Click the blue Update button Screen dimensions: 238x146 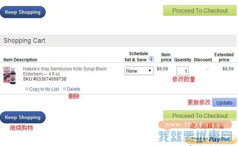click(224, 102)
